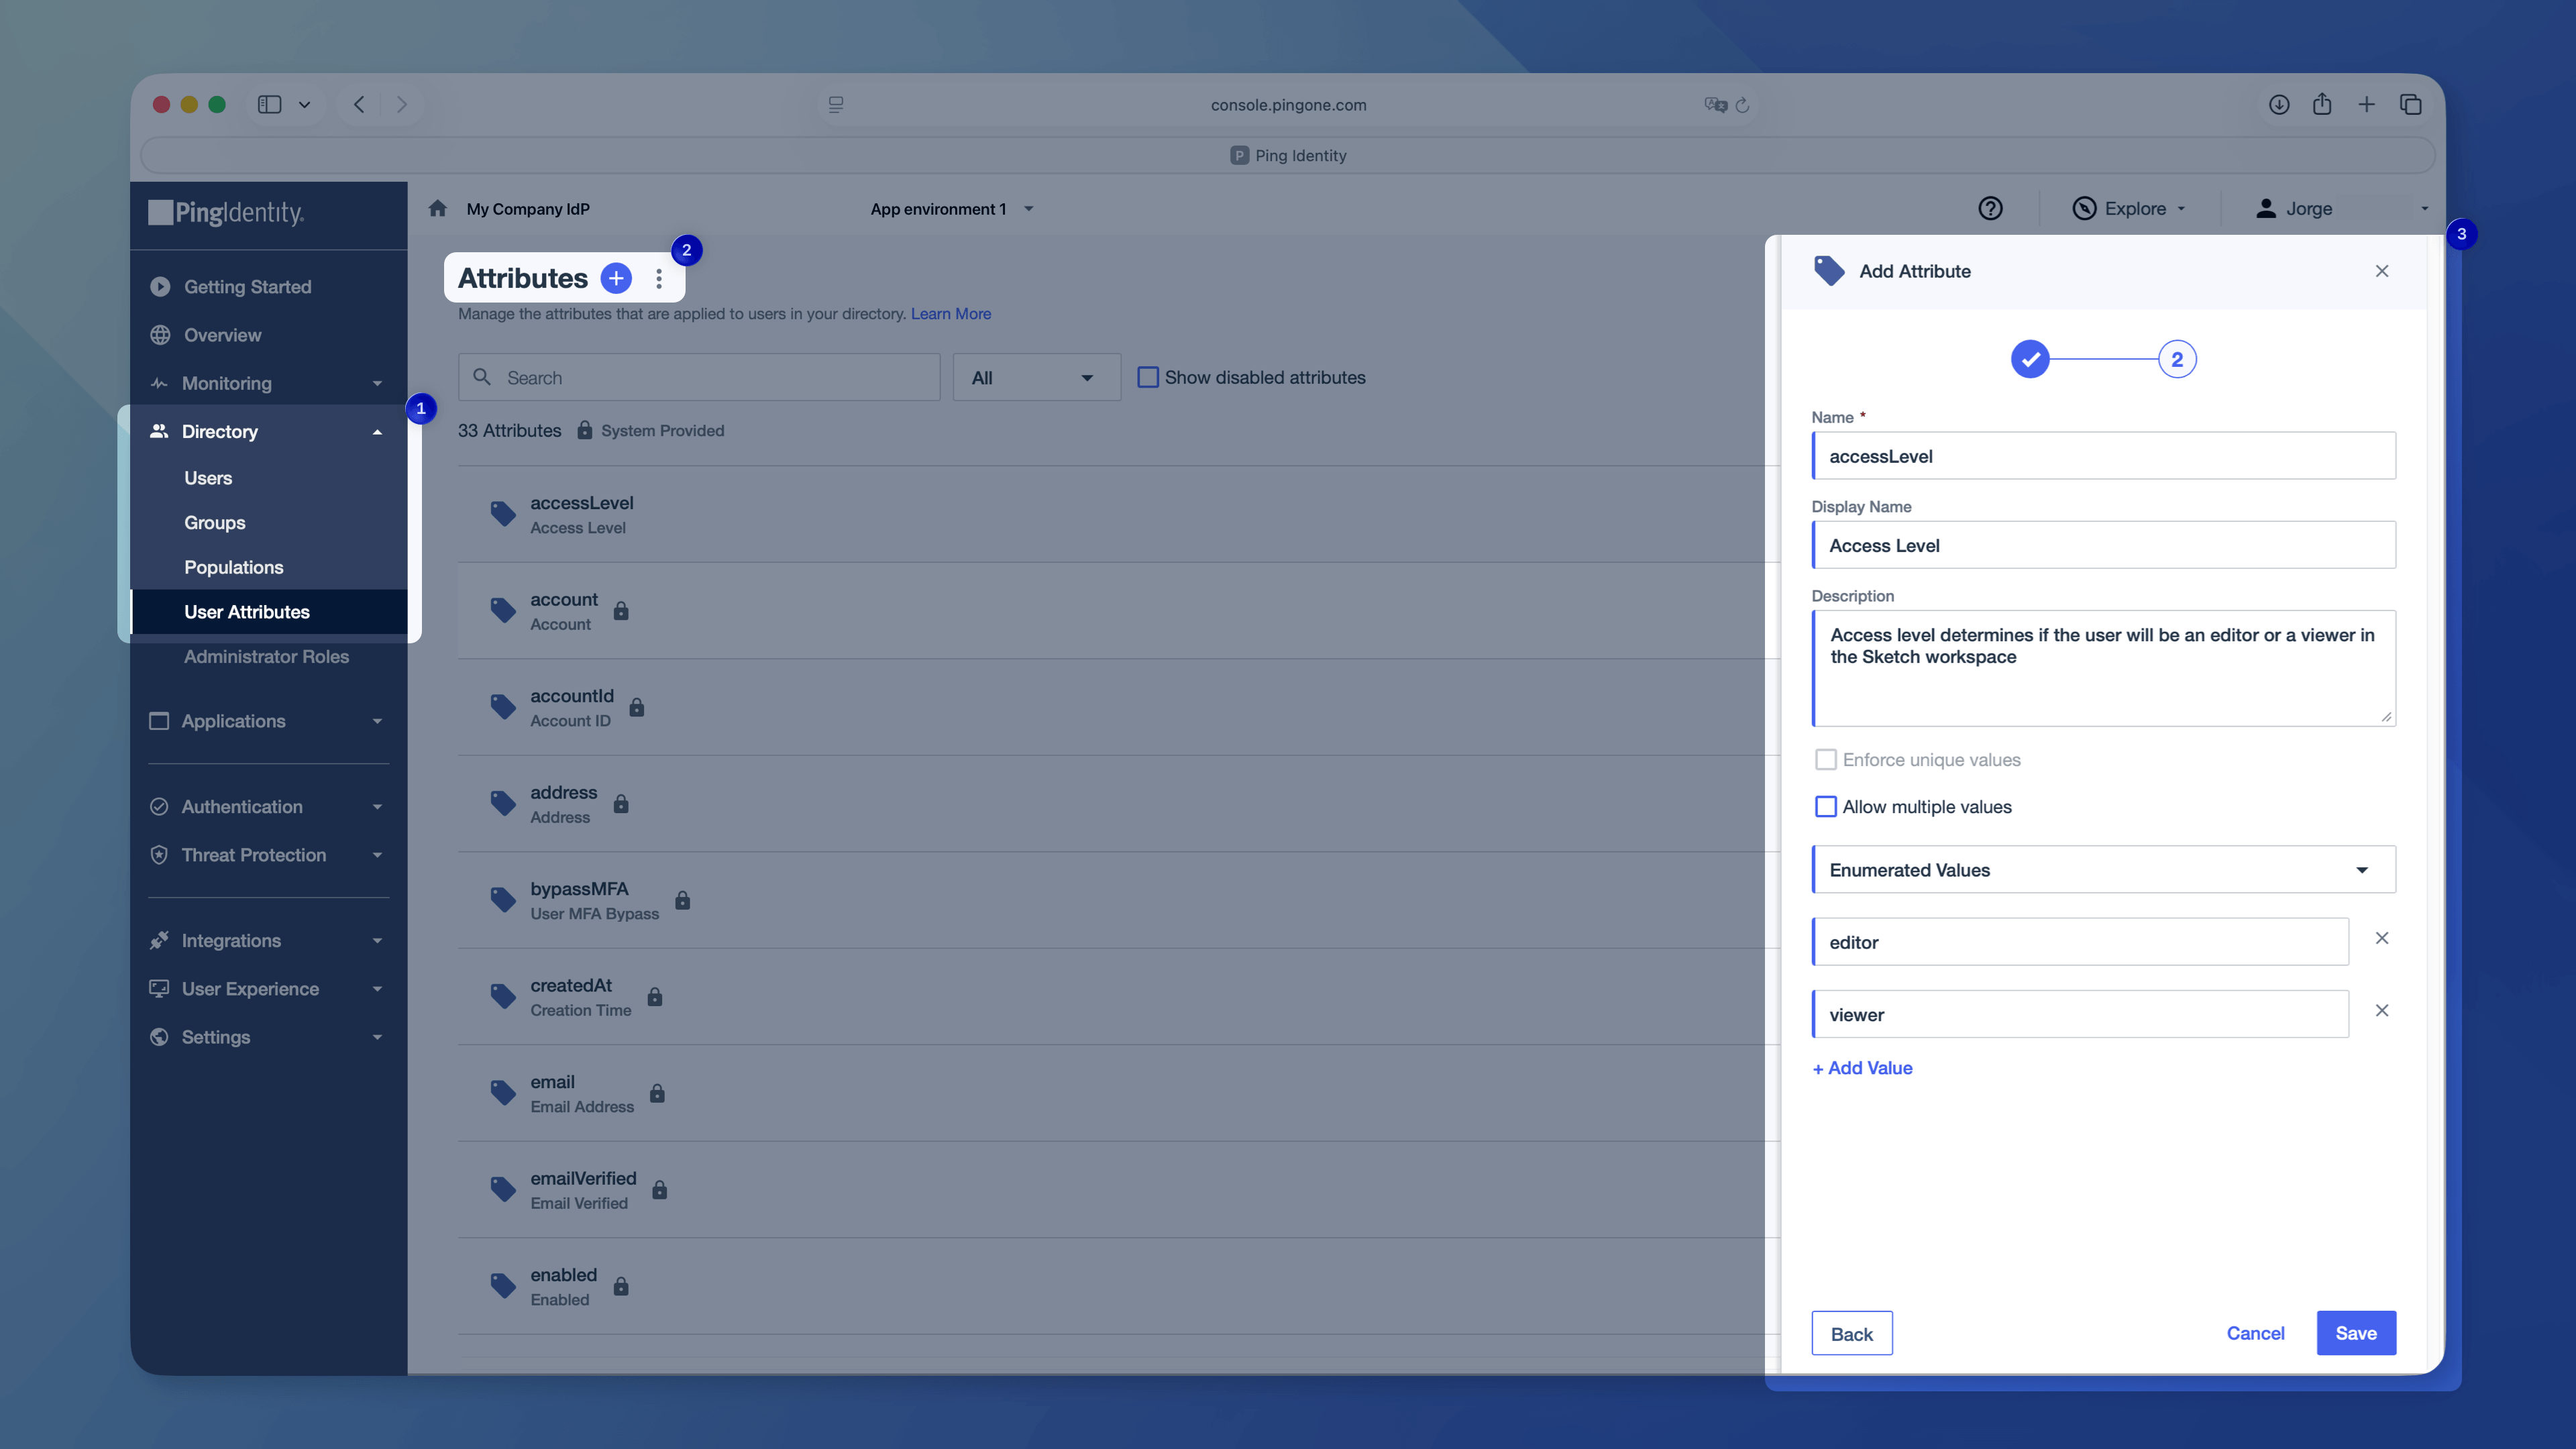Click the completed step one checkmark
Viewport: 2576px width, 1449px height.
tap(2030, 359)
